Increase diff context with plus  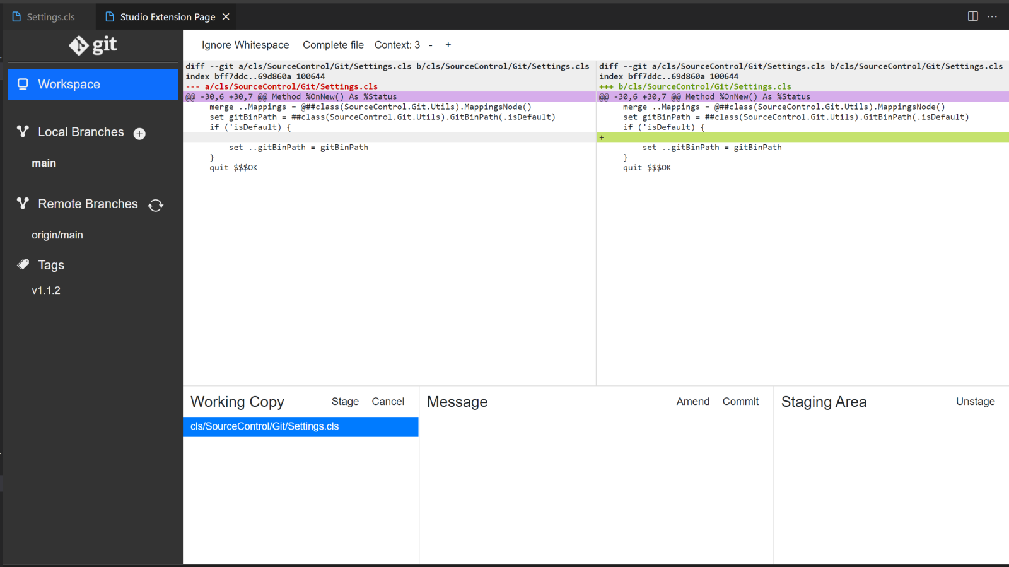448,45
